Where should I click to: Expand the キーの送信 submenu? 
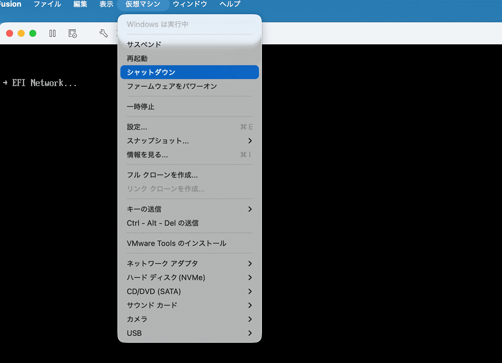point(190,209)
